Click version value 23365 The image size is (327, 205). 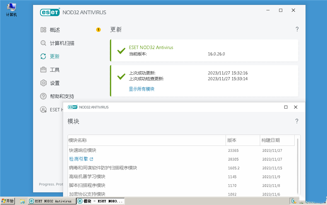233,150
